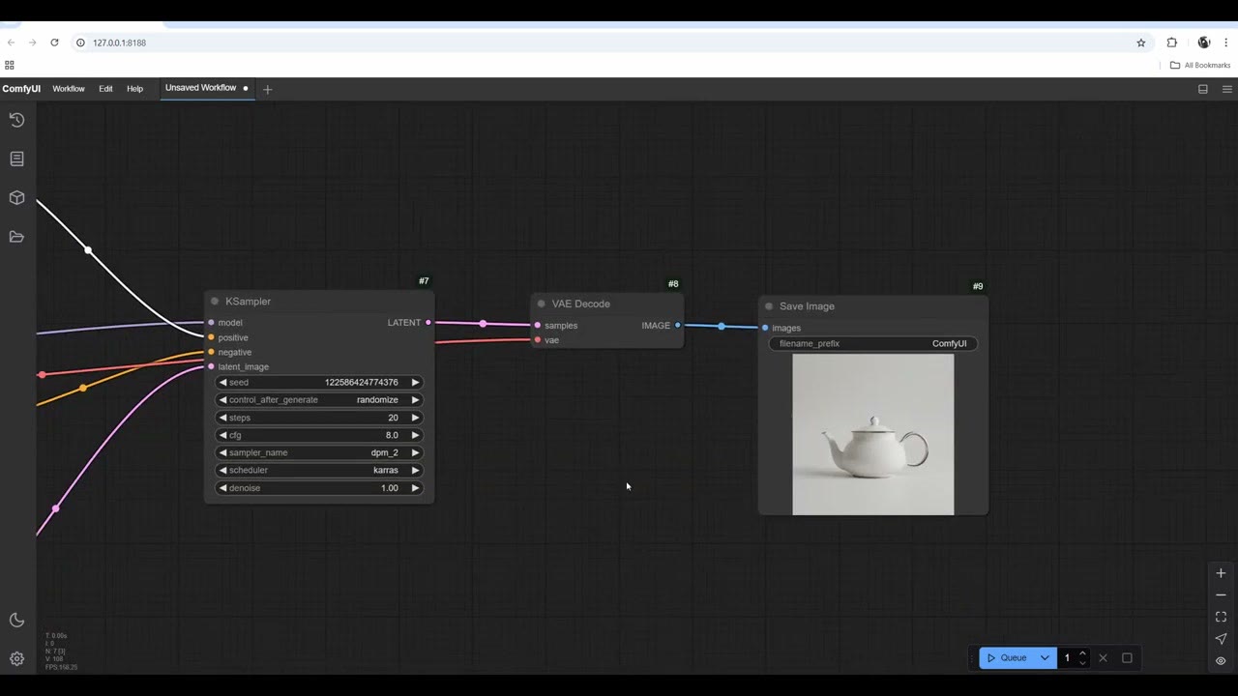Open the Queue button options dropdown

pos(1045,658)
